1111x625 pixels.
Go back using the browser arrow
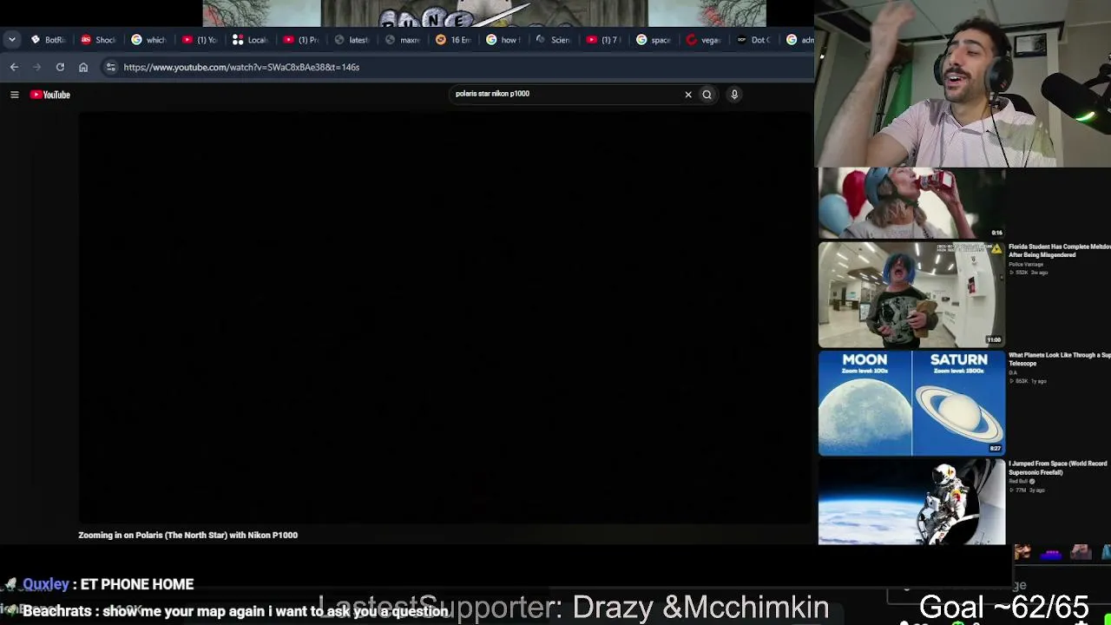point(14,67)
